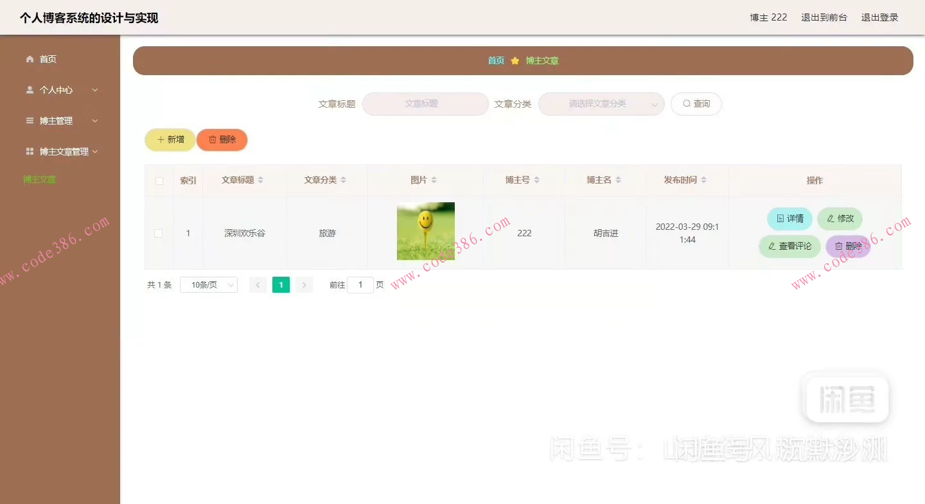Click the list icon next to 博主管理
The image size is (925, 504).
(x=30, y=120)
